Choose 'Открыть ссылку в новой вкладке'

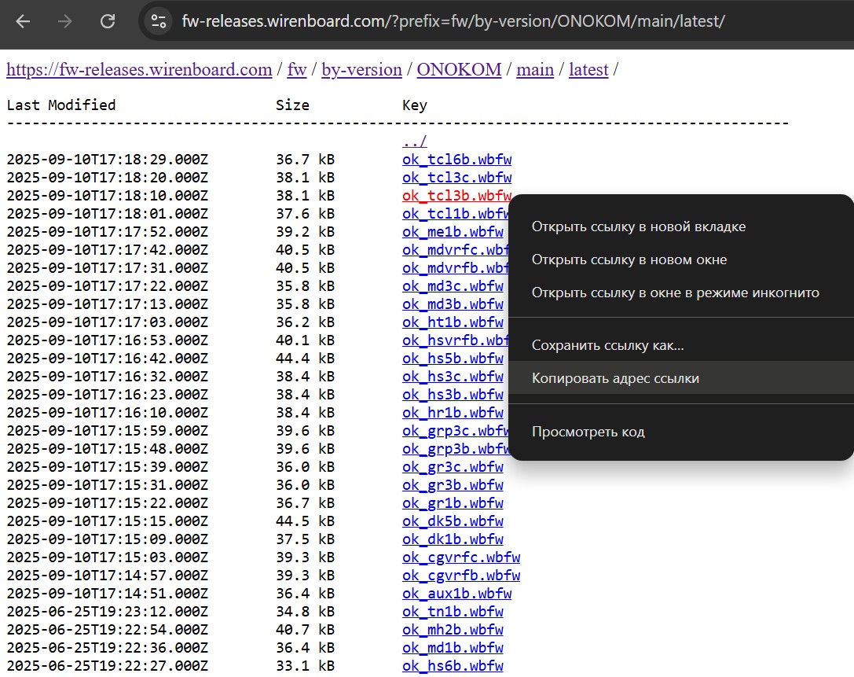tap(638, 226)
